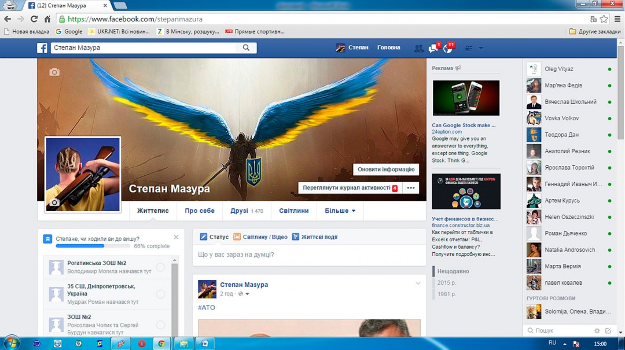625x350 pixels.
Task: Click the search magnifier button in Facebook bar
Action: click(247, 48)
